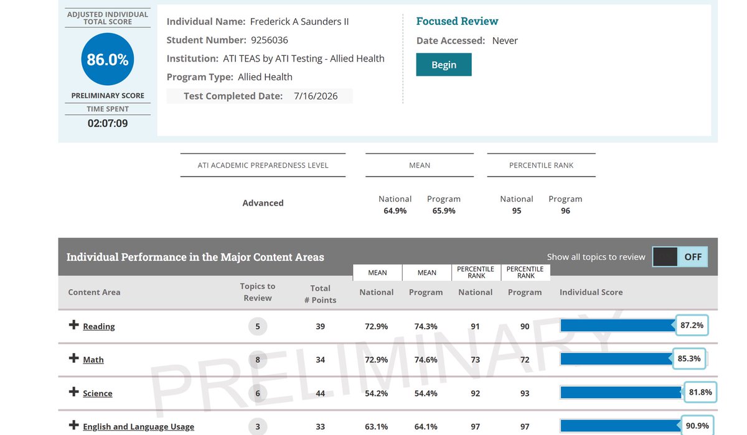Select Date Accessed value Never
Image resolution: width=747 pixels, height=435 pixels.
505,40
